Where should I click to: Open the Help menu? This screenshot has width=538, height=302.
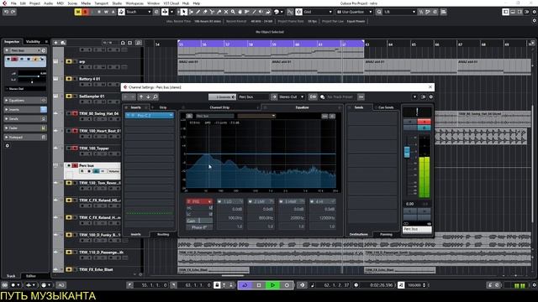[197, 3]
